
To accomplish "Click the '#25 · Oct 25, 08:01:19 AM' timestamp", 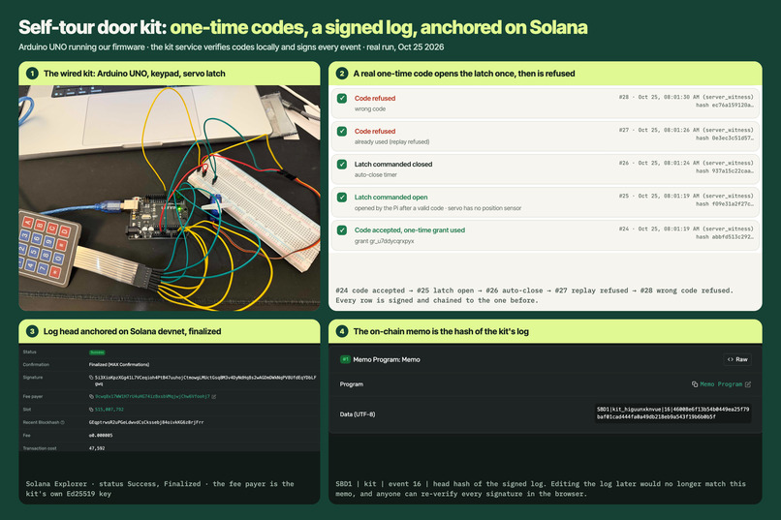I will (x=686, y=196).
